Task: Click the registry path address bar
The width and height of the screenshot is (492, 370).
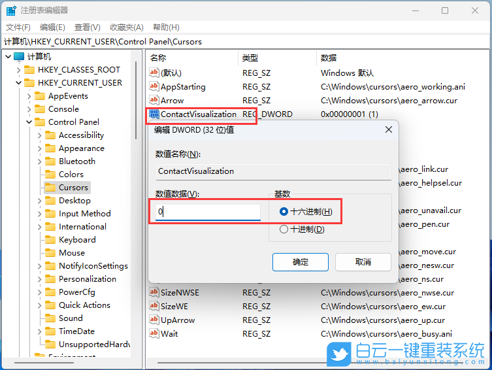Action: click(x=246, y=41)
